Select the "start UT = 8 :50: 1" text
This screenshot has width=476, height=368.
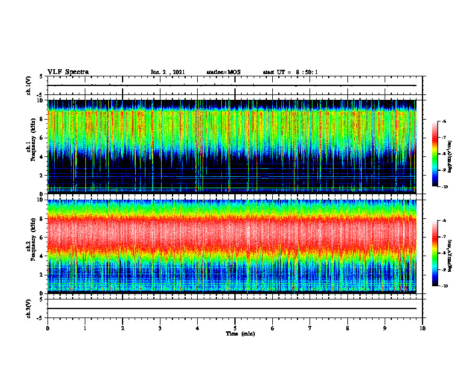click(x=290, y=72)
